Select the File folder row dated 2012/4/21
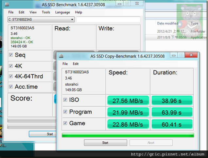The image size is (208, 158). coord(176,31)
